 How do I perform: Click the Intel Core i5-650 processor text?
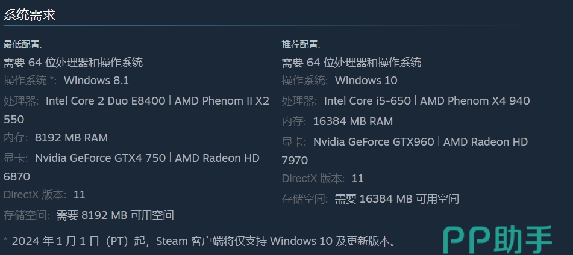368,101
